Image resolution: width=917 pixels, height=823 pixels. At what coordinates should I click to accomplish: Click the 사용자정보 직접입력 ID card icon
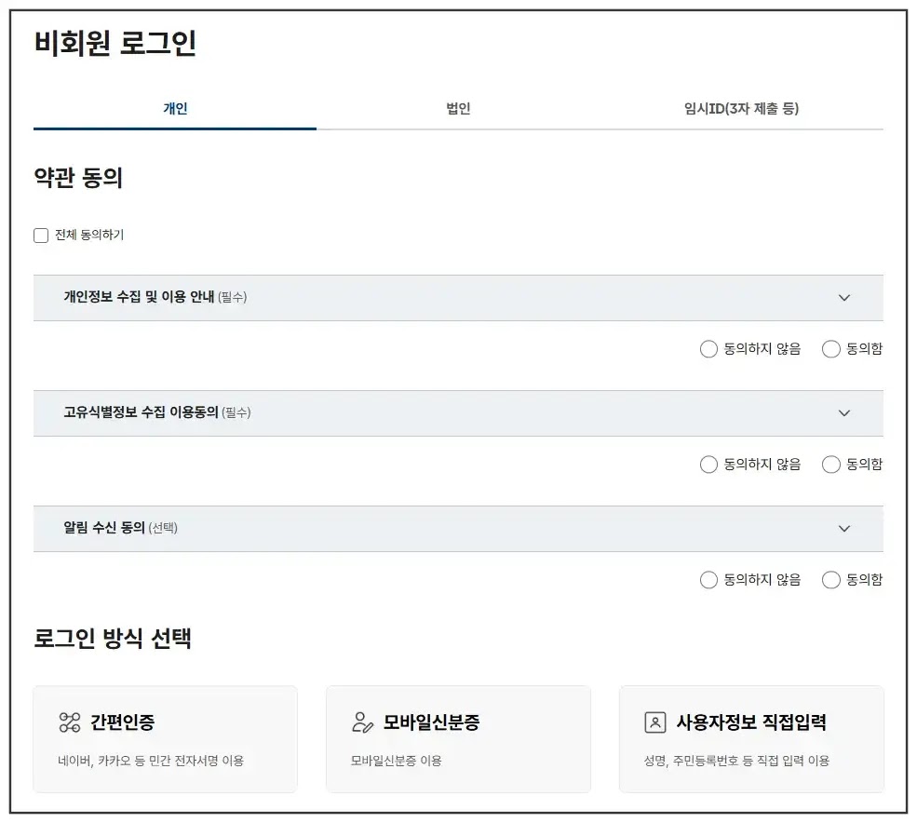[655, 722]
